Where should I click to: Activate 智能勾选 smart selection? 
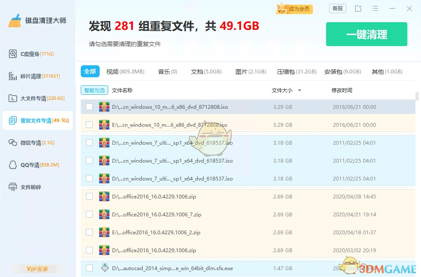(x=94, y=90)
